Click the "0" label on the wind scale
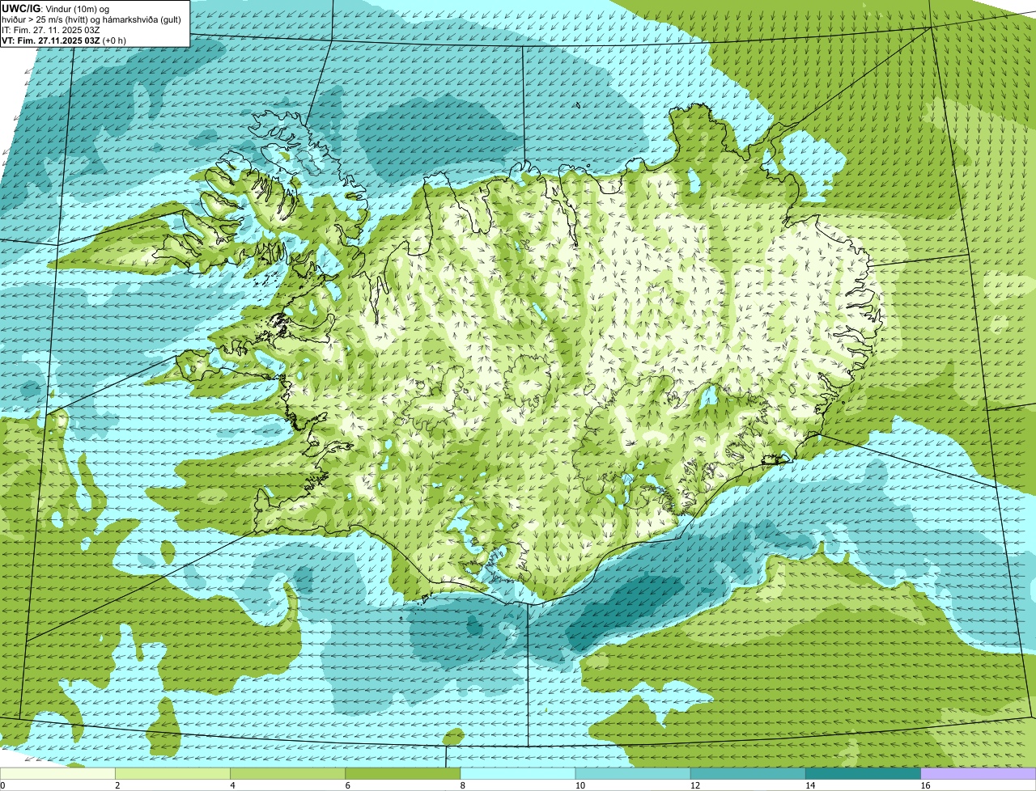 click(2, 785)
